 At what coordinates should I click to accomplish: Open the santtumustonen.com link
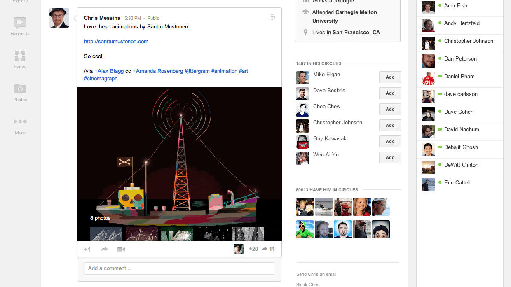[116, 41]
